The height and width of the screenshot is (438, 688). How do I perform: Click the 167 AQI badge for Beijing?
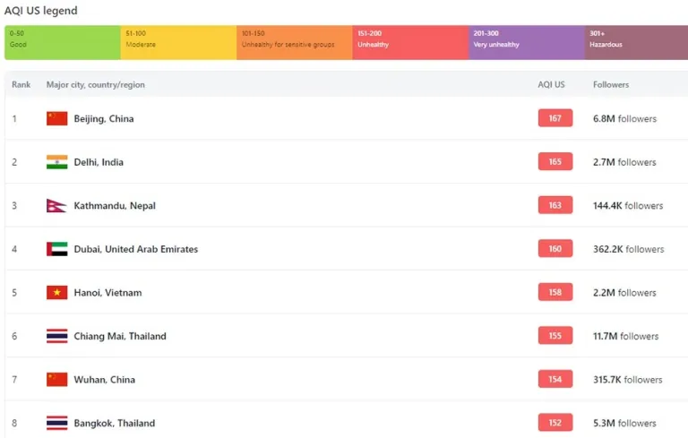[x=555, y=118]
